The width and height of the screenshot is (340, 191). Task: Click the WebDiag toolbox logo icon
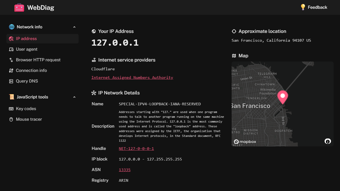[x=19, y=7]
